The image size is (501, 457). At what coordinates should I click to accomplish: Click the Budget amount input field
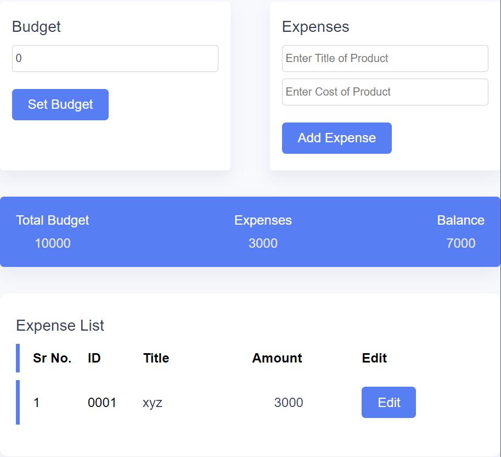point(115,58)
